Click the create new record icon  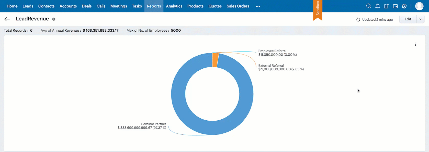pos(386,6)
